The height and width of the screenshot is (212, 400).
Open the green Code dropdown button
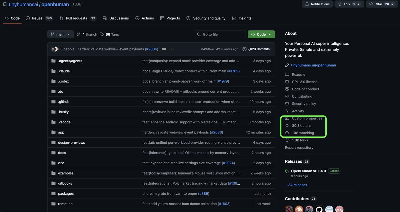[x=261, y=34]
